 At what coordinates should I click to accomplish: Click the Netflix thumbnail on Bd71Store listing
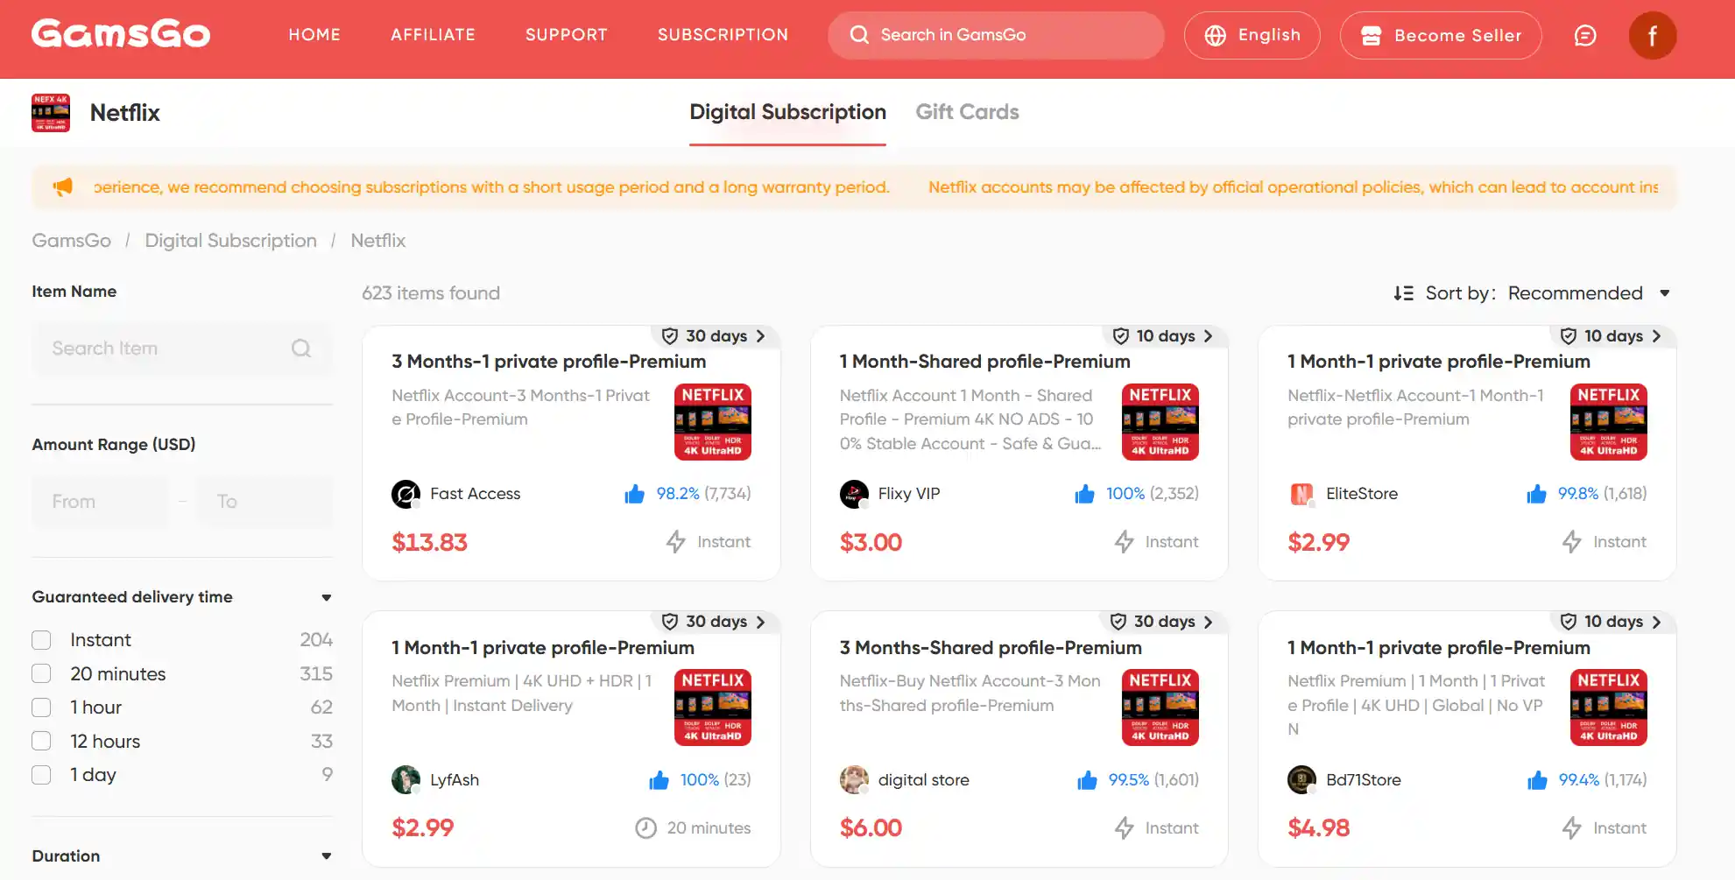1608,708
